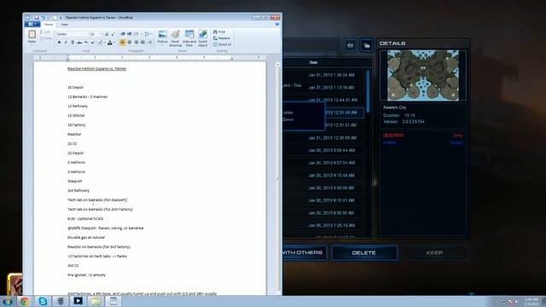The width and height of the screenshot is (546, 307).
Task: Click the Shrink font button
Action: point(113,34)
